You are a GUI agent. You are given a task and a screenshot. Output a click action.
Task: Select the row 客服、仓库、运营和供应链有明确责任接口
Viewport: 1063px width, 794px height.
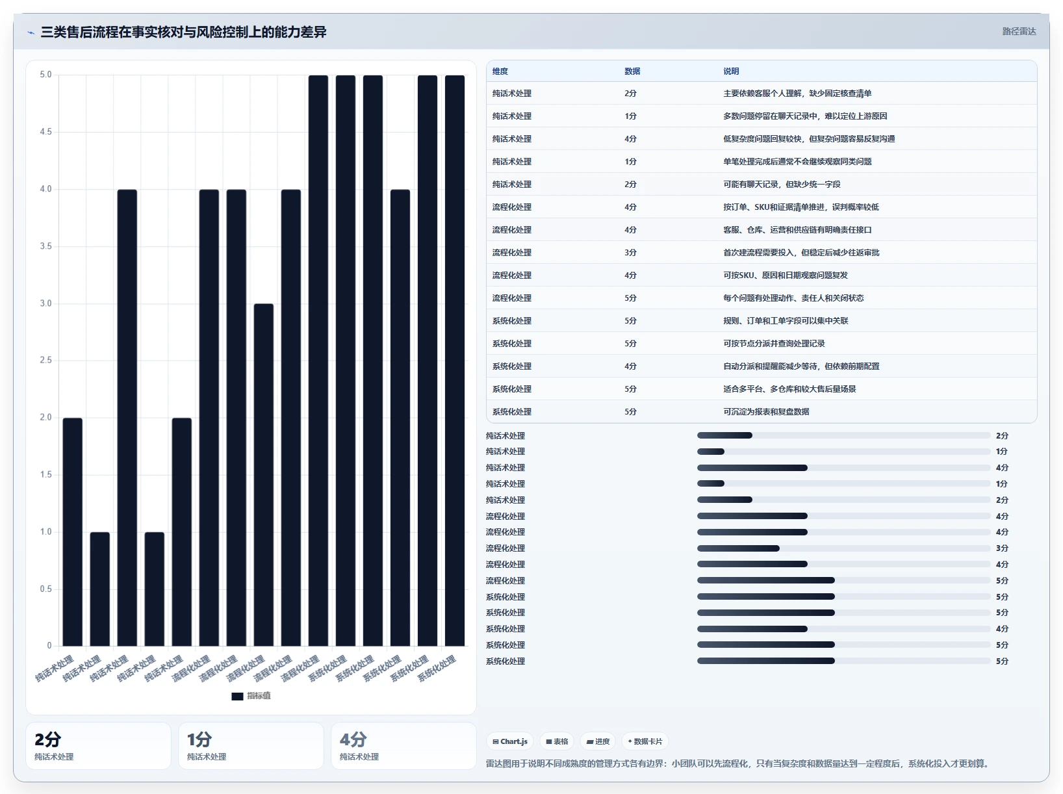[762, 230]
